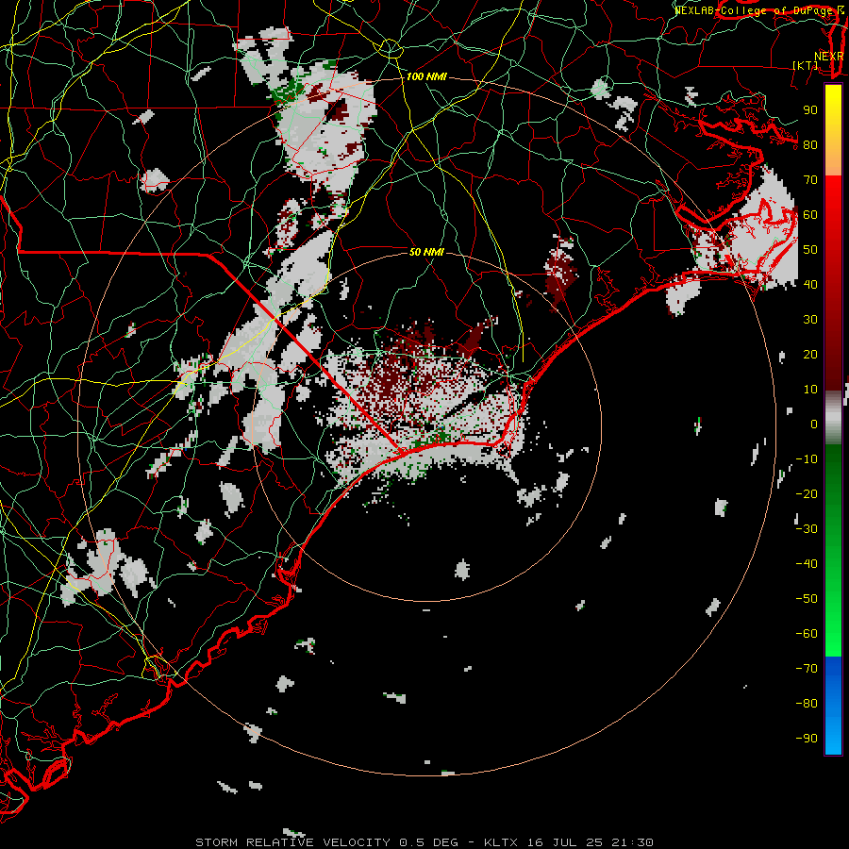
Task: Click the legend value "0"
Action: [x=814, y=424]
